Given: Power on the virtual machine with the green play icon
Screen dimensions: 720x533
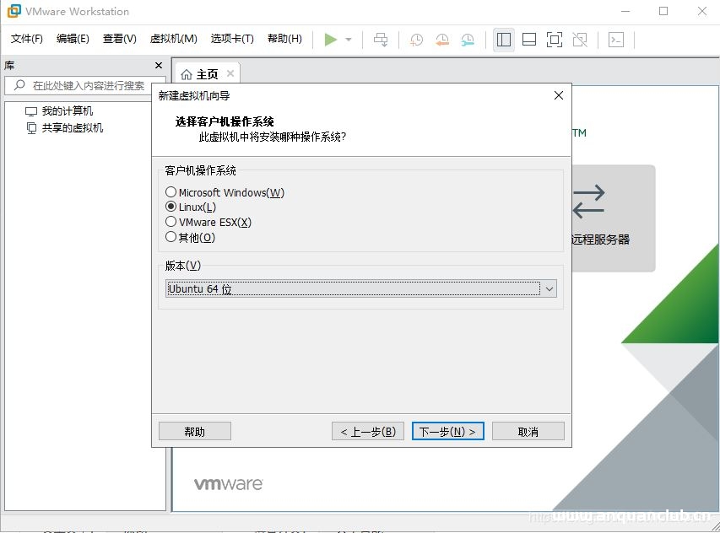Looking at the screenshot, I should point(331,39).
